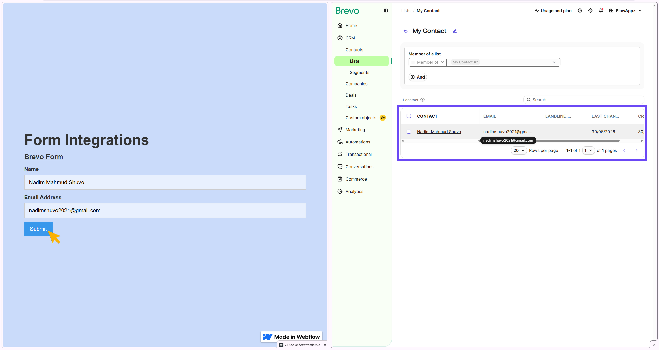
Task: Click the My Contact breadcrumb text
Action: (x=428, y=11)
